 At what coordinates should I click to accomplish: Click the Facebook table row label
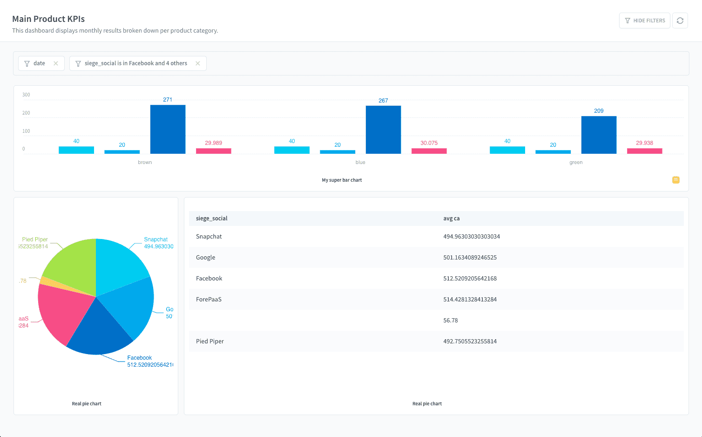(x=209, y=278)
